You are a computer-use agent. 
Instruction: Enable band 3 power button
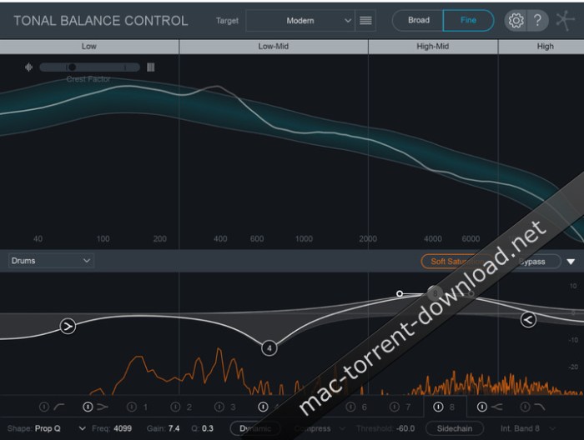pyautogui.click(x=219, y=407)
